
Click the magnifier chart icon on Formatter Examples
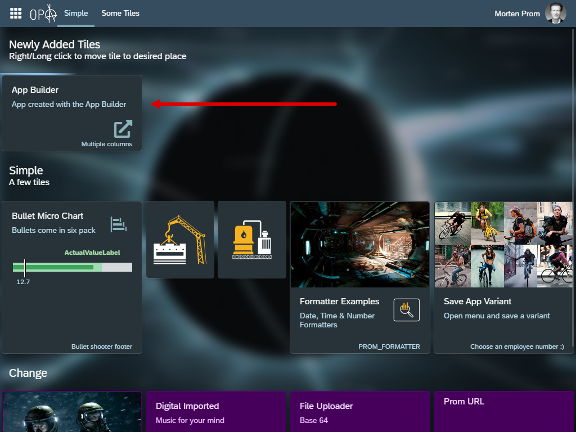coord(406,310)
